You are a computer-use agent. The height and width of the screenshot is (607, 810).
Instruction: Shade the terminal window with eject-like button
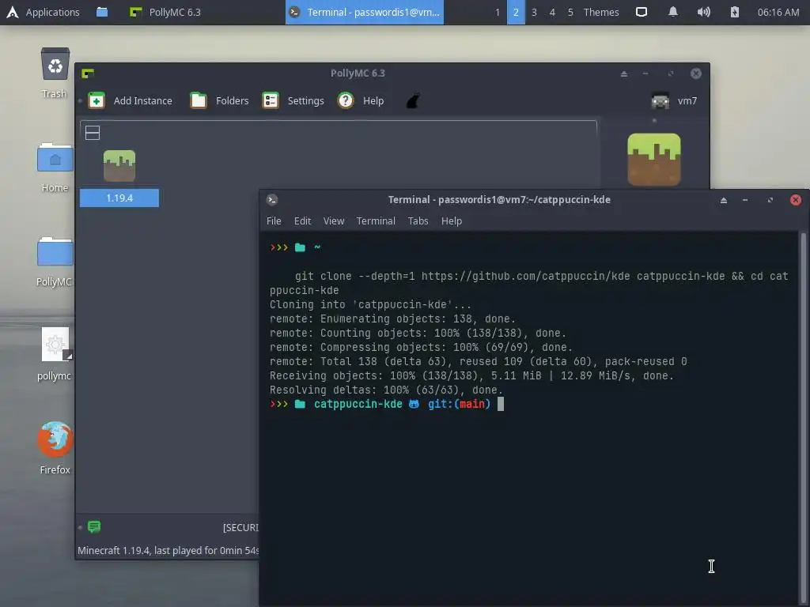[x=724, y=200]
